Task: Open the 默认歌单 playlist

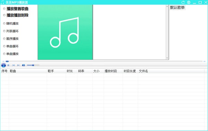Action: (x=177, y=8)
